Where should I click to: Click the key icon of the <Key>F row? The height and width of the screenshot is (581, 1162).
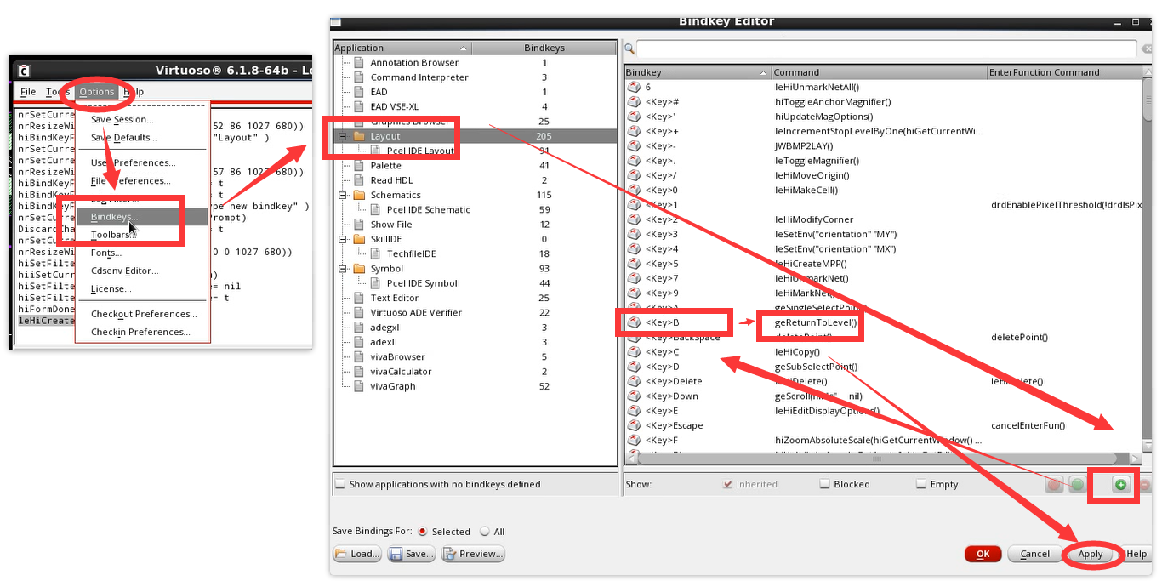(634, 441)
